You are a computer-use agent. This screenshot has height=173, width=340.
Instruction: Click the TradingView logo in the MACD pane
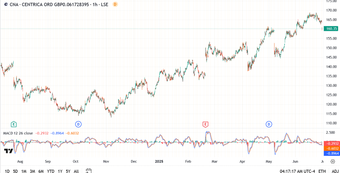(x=9, y=151)
